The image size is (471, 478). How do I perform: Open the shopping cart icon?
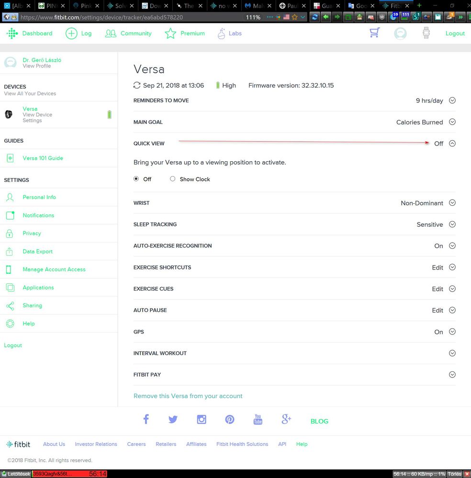[375, 33]
